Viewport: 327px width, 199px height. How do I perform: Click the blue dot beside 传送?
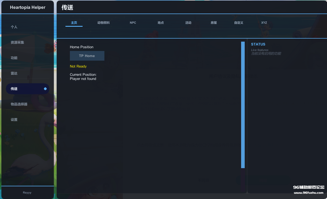point(45,89)
